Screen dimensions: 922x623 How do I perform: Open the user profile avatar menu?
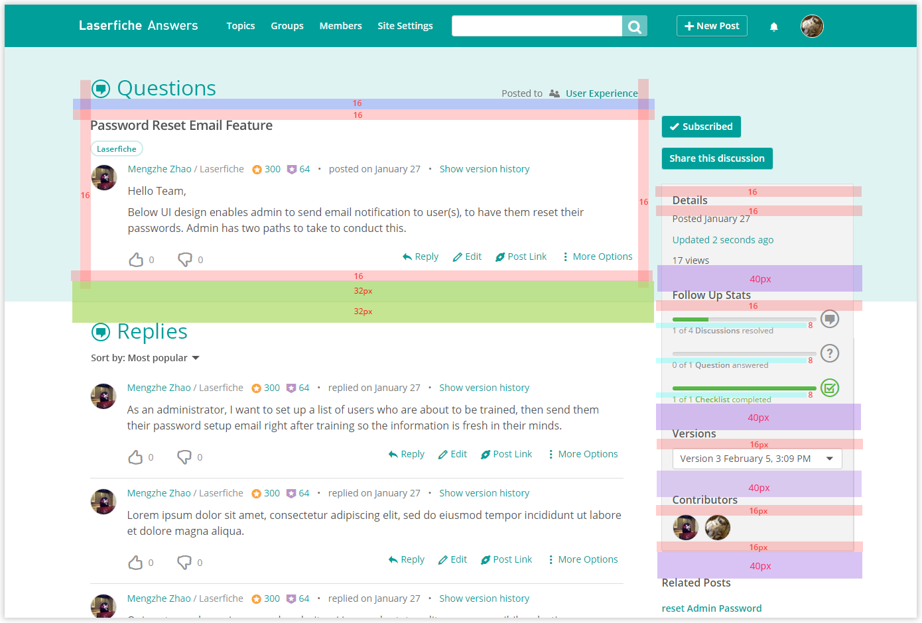click(812, 26)
